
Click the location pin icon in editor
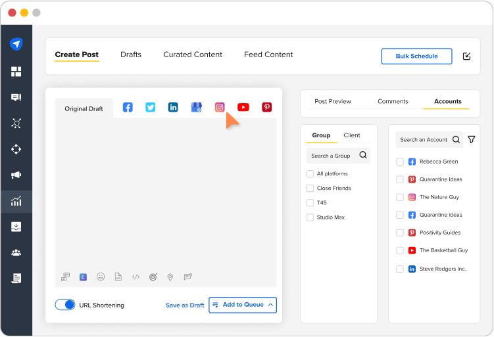tap(170, 277)
